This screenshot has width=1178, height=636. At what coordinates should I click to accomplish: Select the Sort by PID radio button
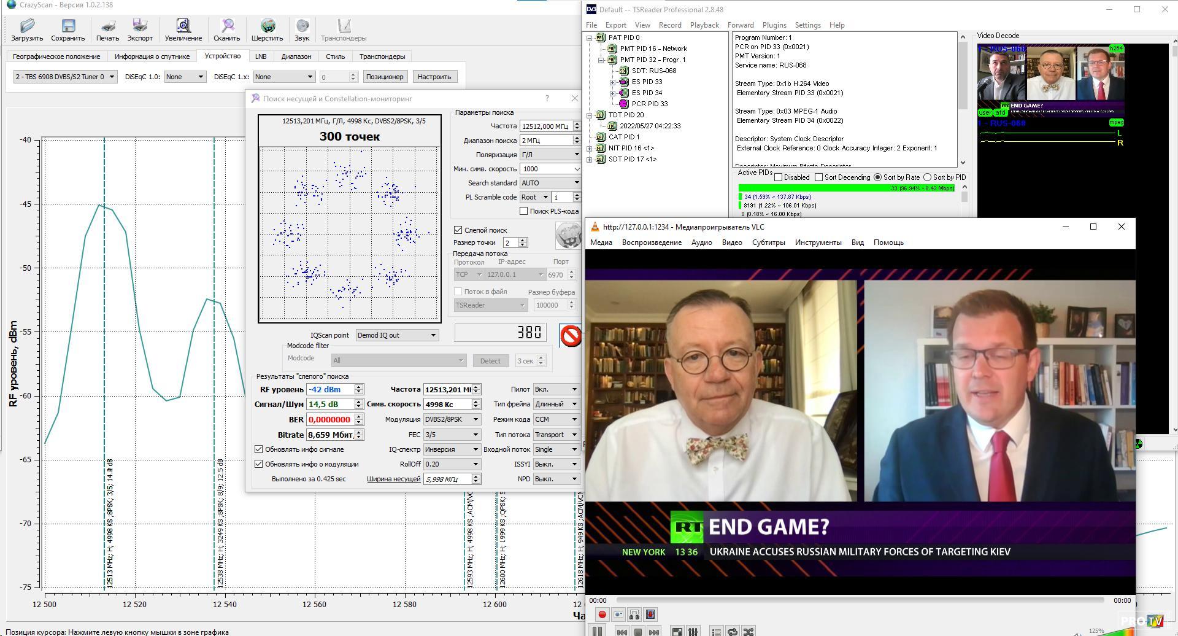click(927, 177)
